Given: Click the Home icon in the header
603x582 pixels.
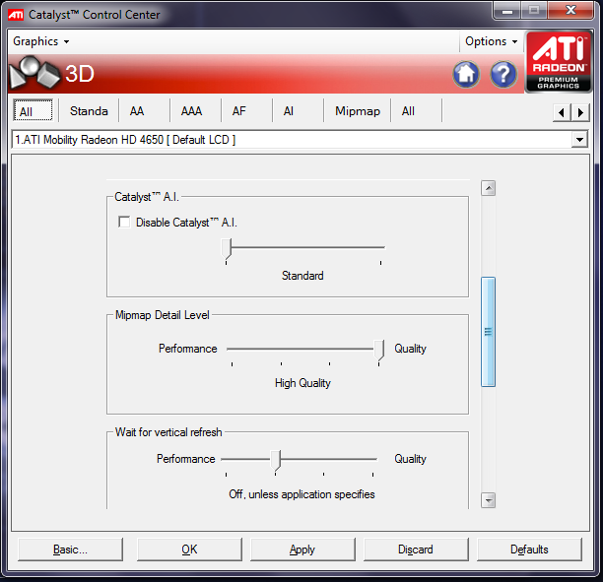Looking at the screenshot, I should click(466, 74).
